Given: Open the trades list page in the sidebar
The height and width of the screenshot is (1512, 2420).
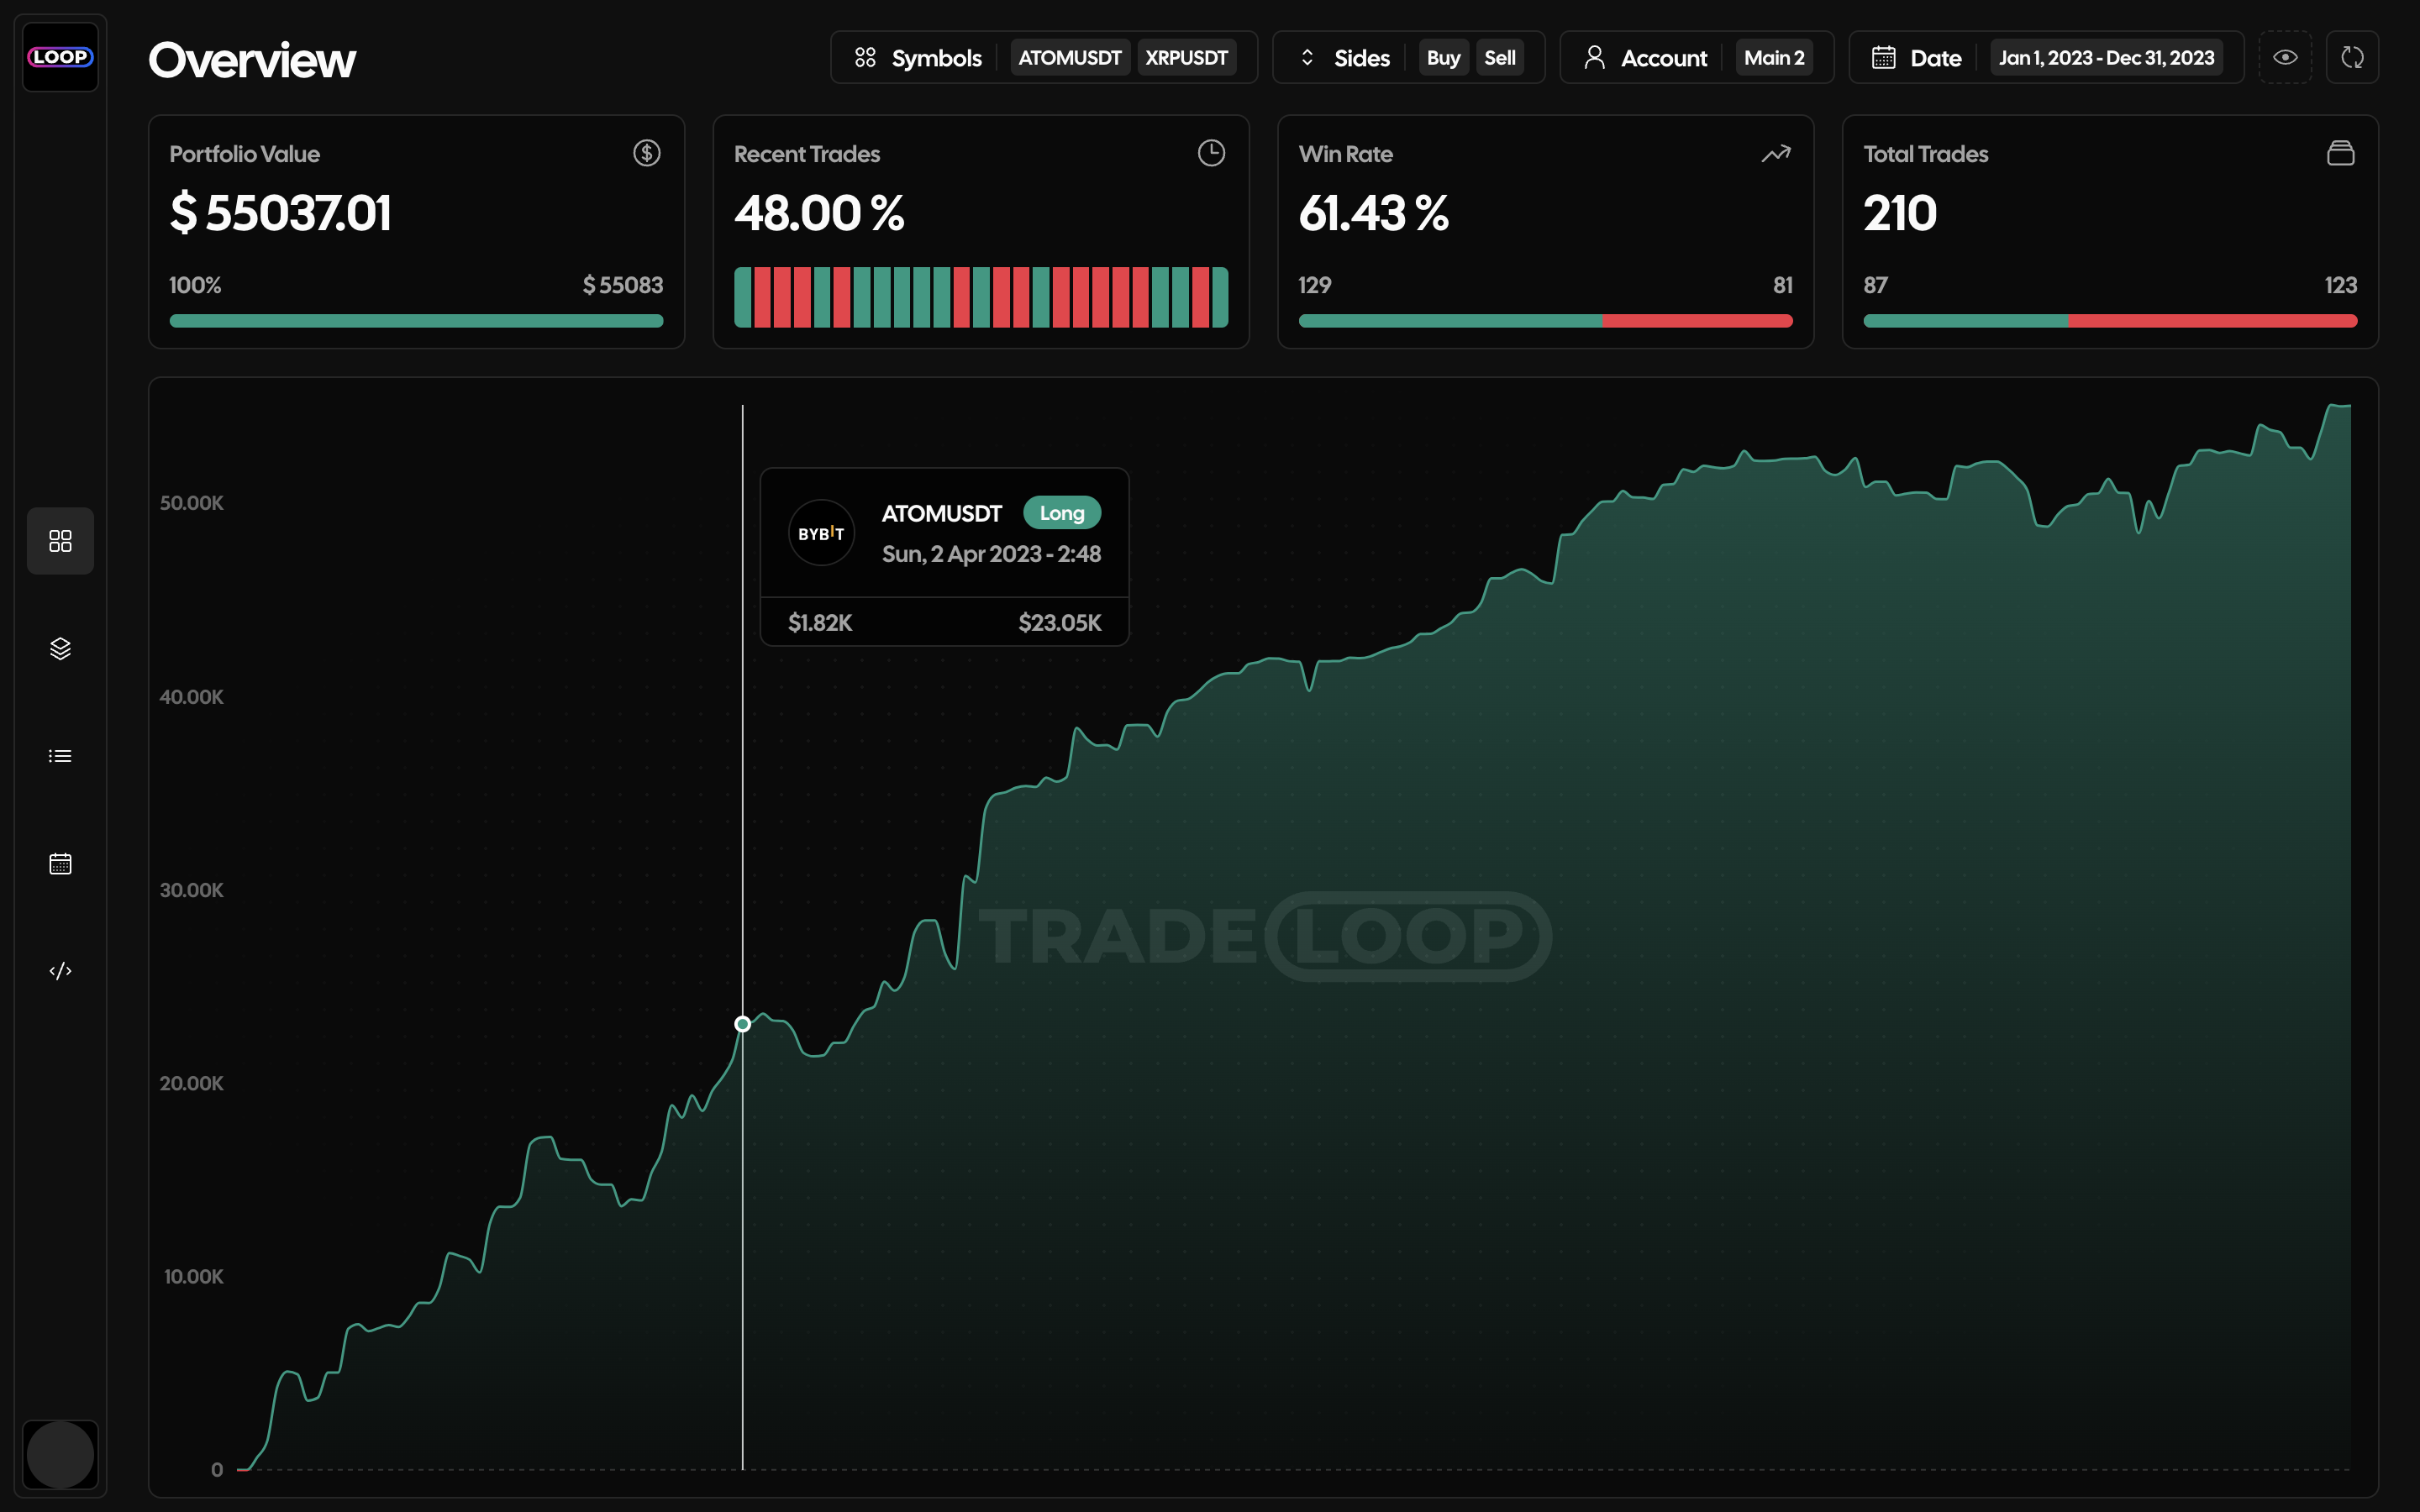Looking at the screenshot, I should pos(60,756).
